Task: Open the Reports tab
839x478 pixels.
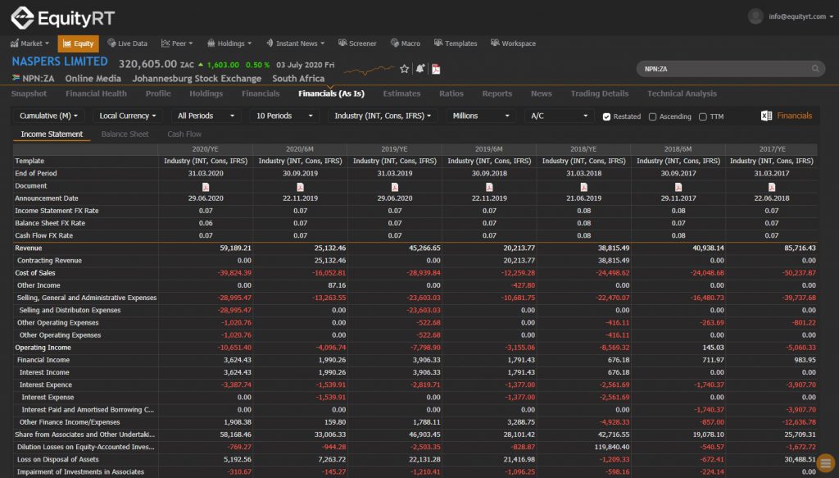Action: [x=497, y=93]
